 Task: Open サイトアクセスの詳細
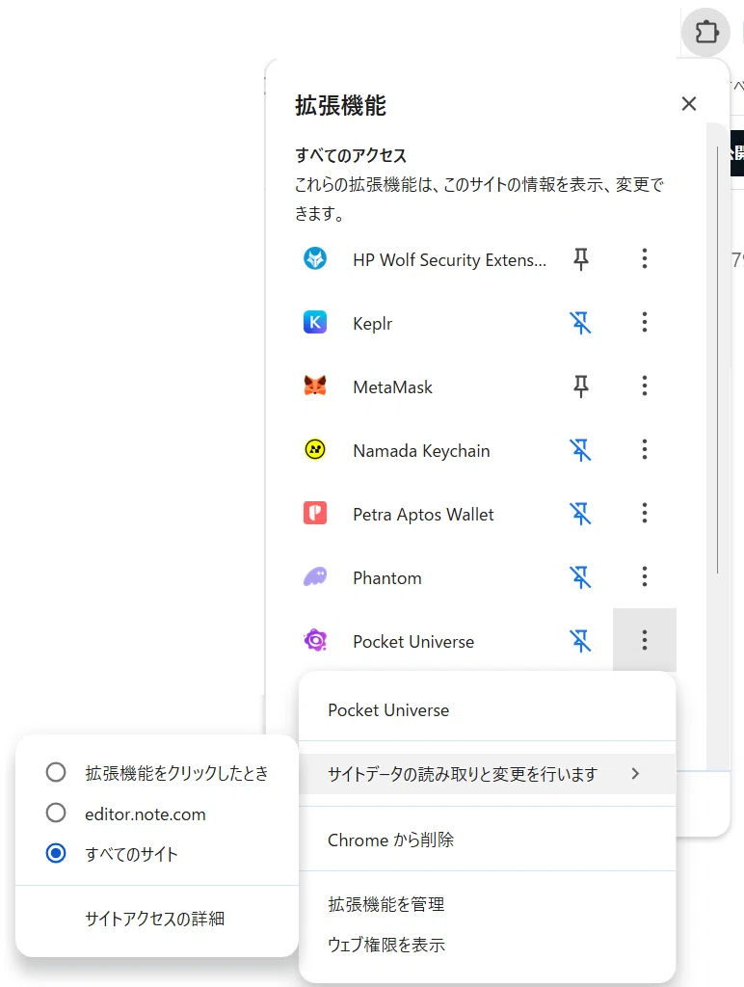[x=157, y=919]
